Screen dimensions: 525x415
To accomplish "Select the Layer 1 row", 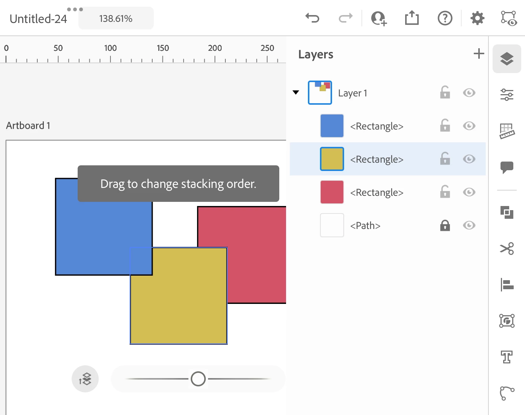I will pyautogui.click(x=388, y=93).
